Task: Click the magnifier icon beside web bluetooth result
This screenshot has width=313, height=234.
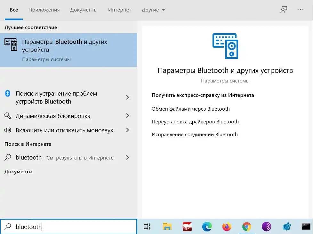Action: point(8,157)
